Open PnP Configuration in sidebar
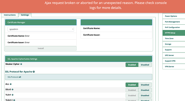 174,27
